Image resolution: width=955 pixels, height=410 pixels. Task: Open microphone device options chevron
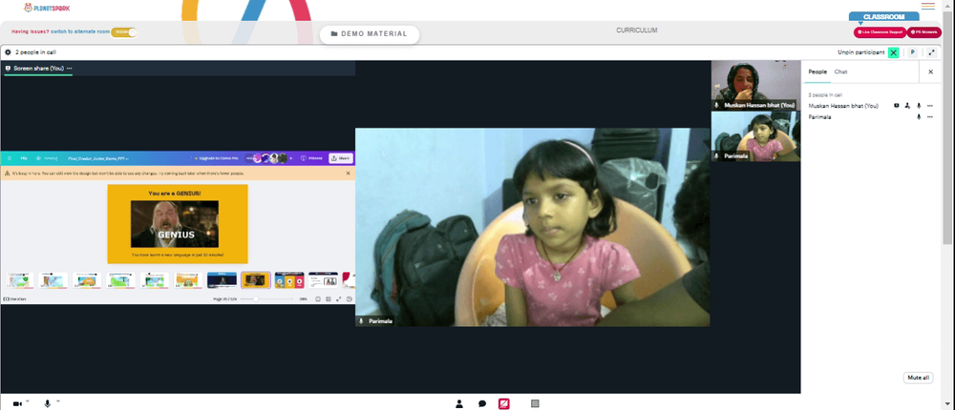tap(58, 401)
